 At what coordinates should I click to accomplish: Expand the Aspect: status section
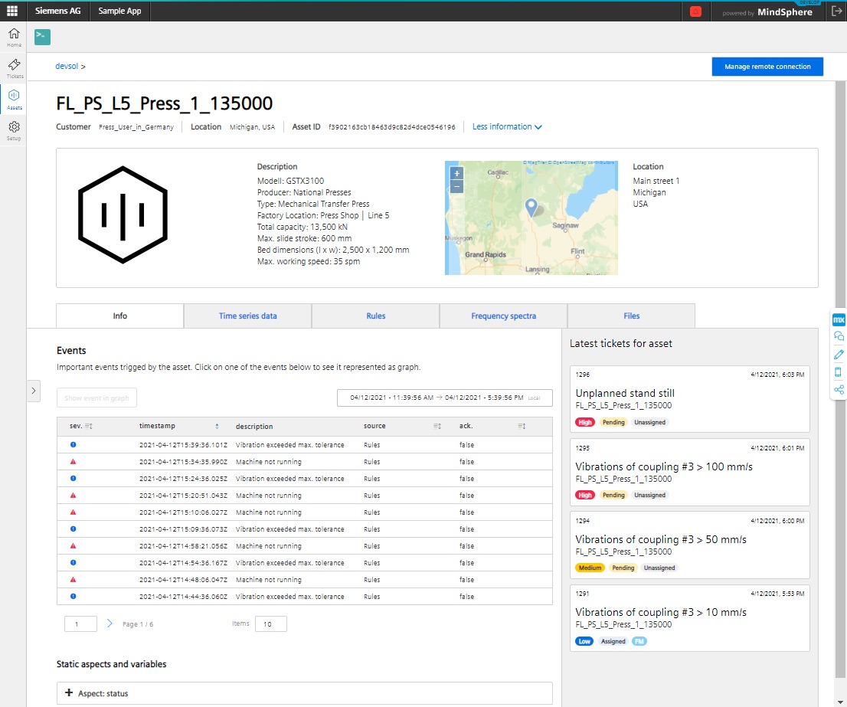coord(69,693)
